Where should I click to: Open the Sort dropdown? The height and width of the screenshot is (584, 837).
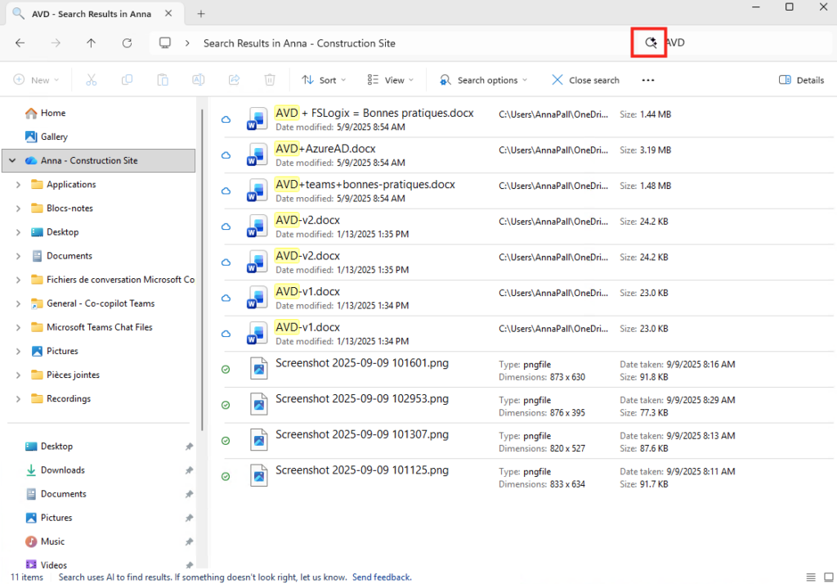click(324, 80)
